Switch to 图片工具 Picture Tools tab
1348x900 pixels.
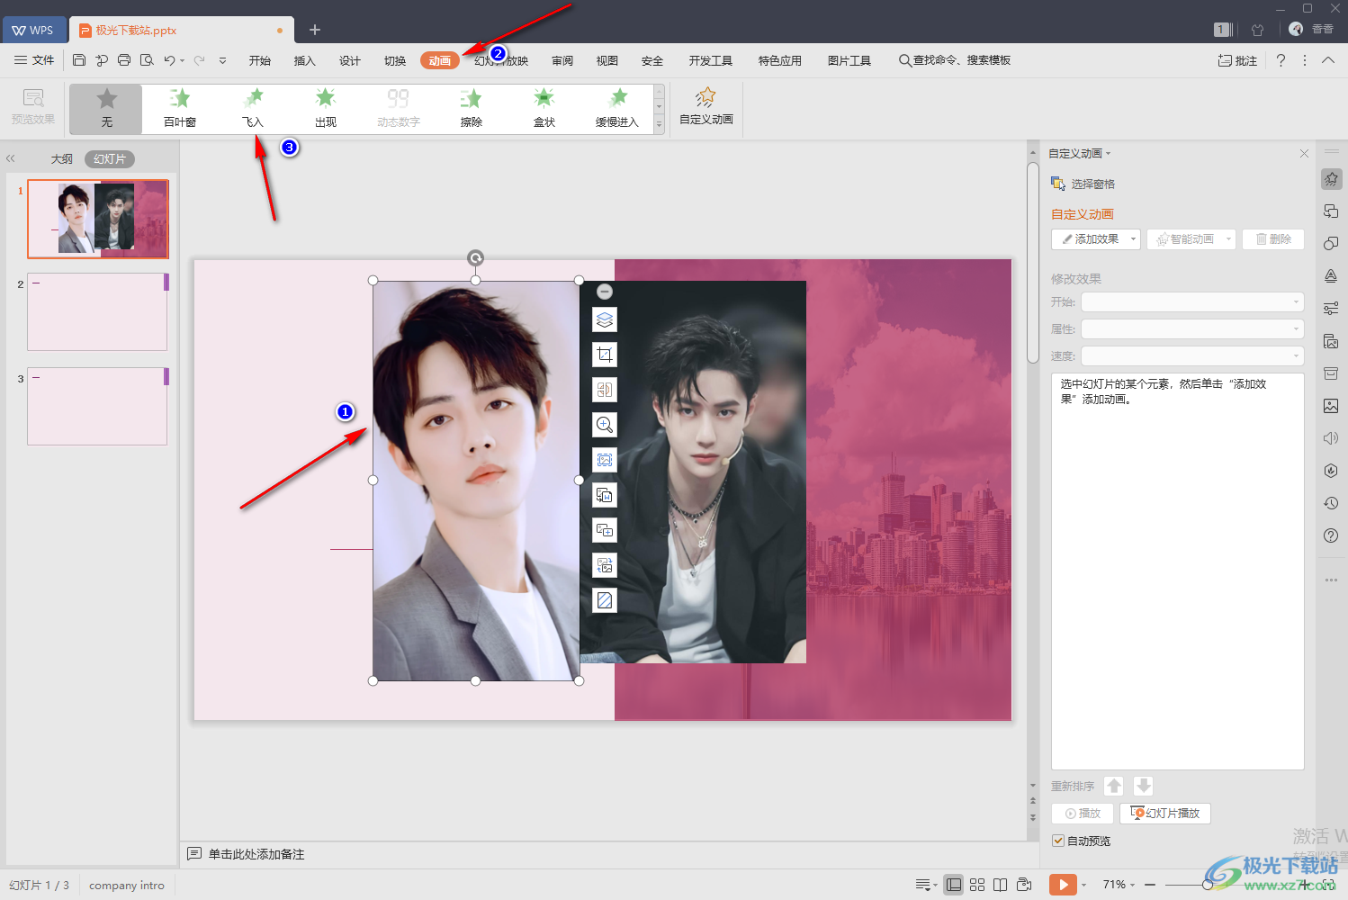(849, 60)
